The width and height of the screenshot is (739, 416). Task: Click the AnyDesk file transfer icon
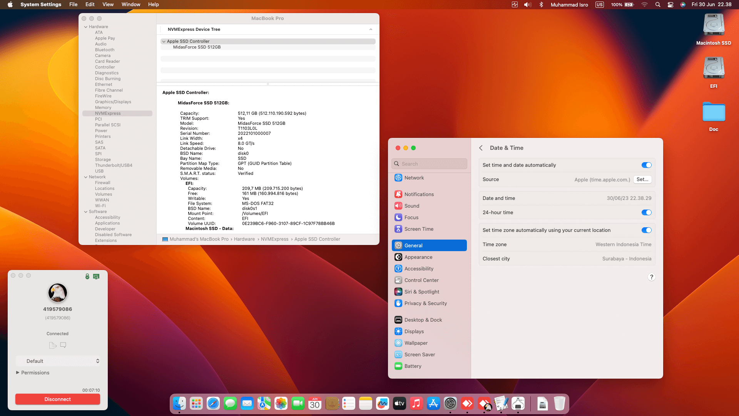click(53, 345)
